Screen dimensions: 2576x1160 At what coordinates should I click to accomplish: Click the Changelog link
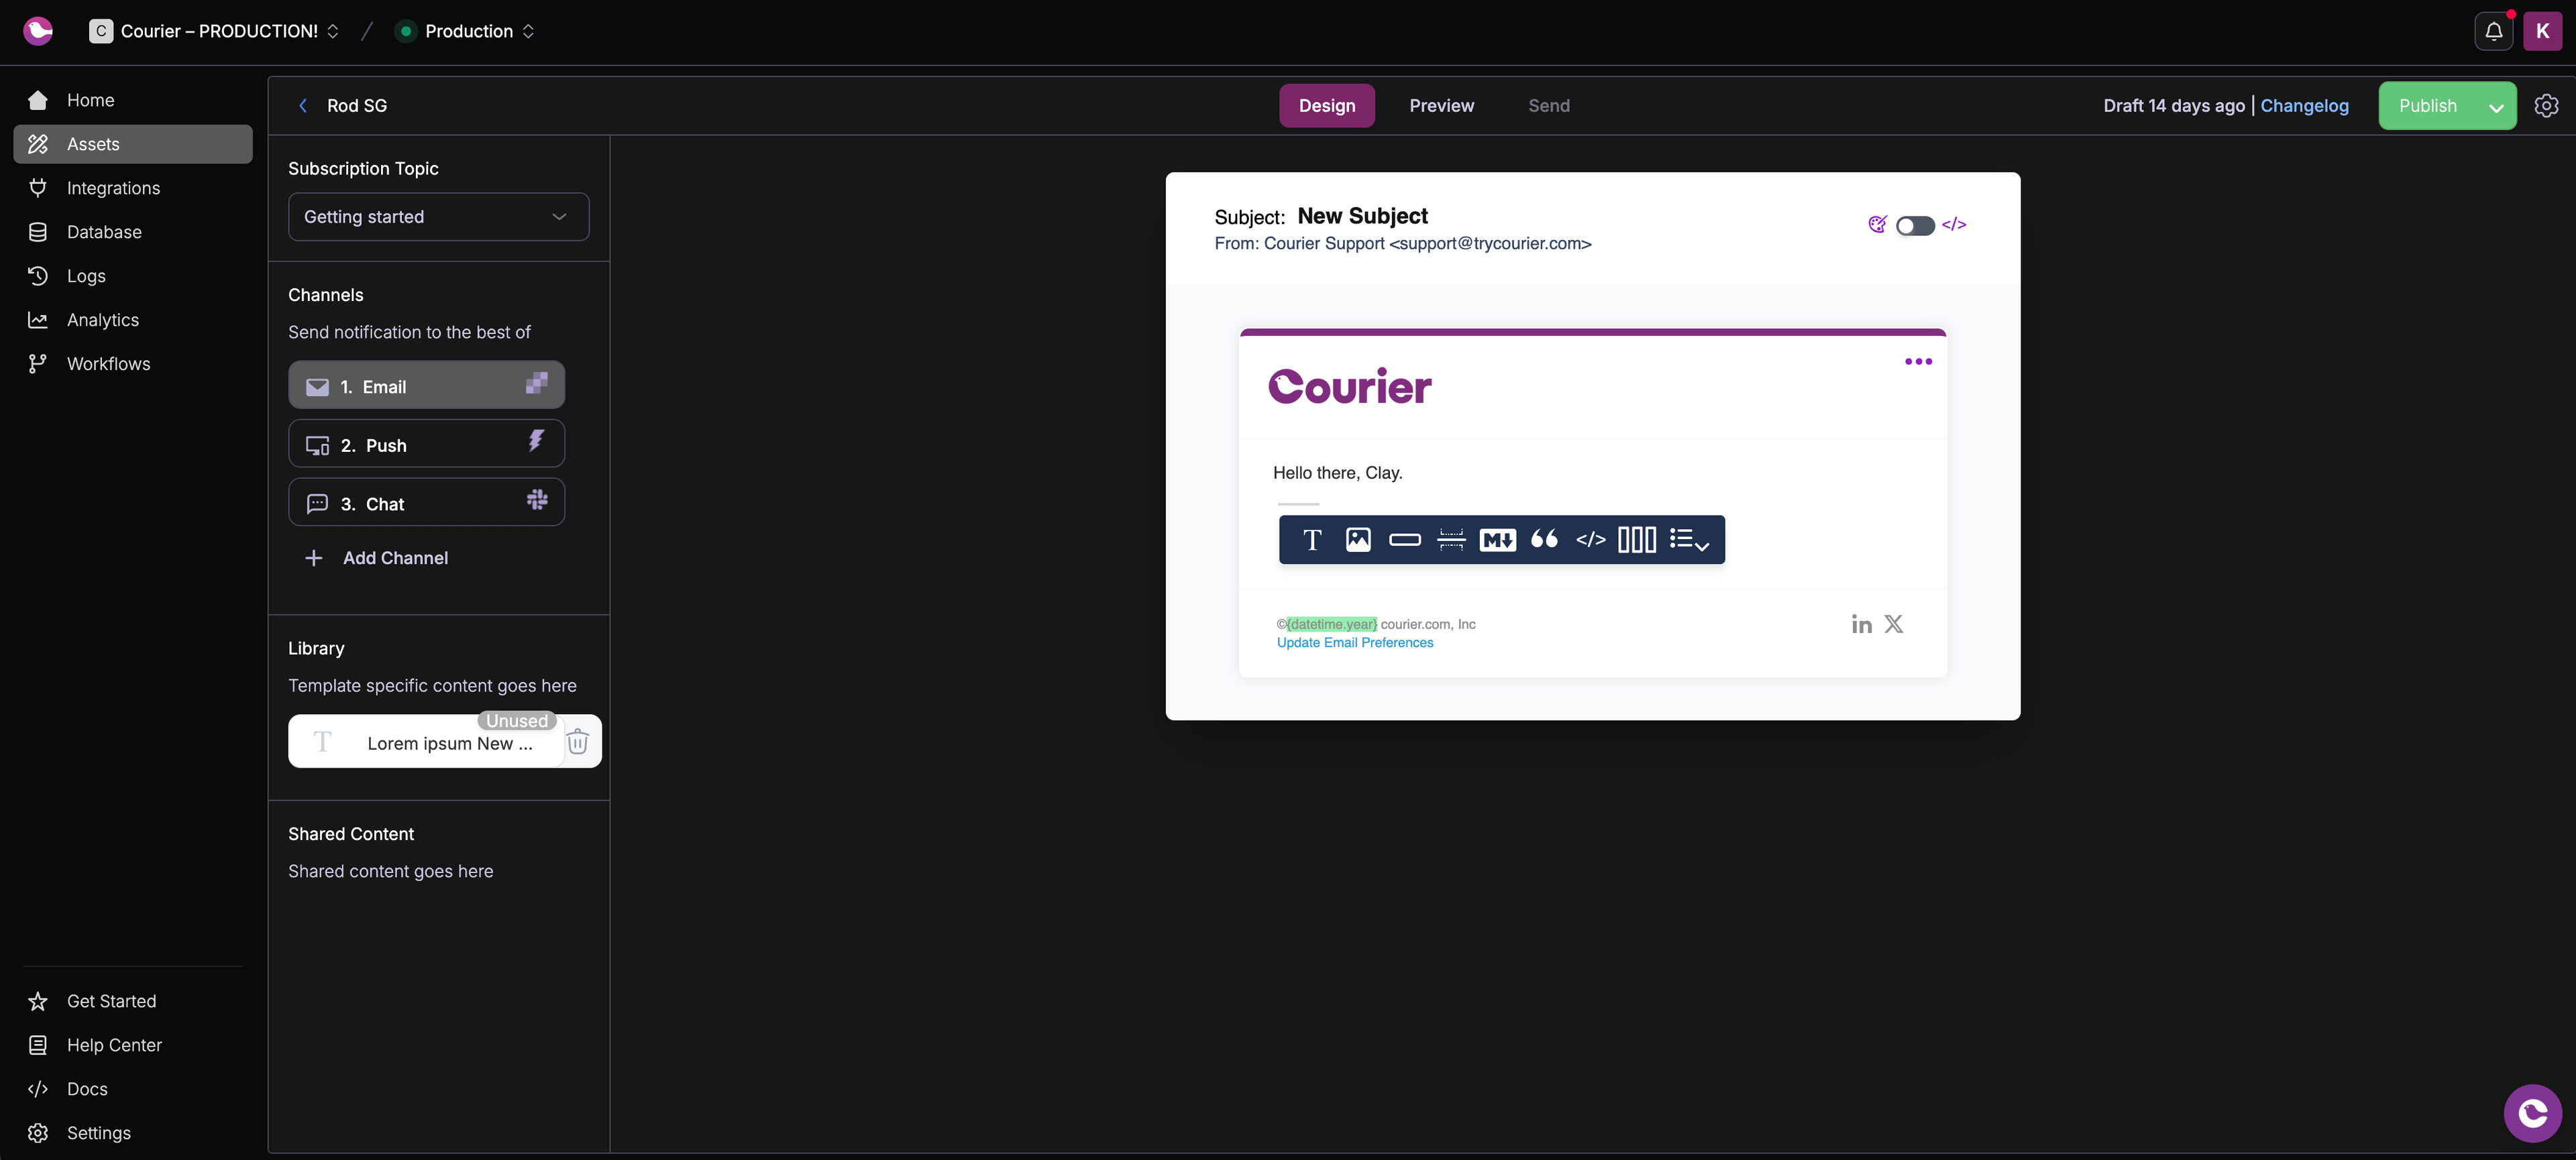click(2304, 105)
